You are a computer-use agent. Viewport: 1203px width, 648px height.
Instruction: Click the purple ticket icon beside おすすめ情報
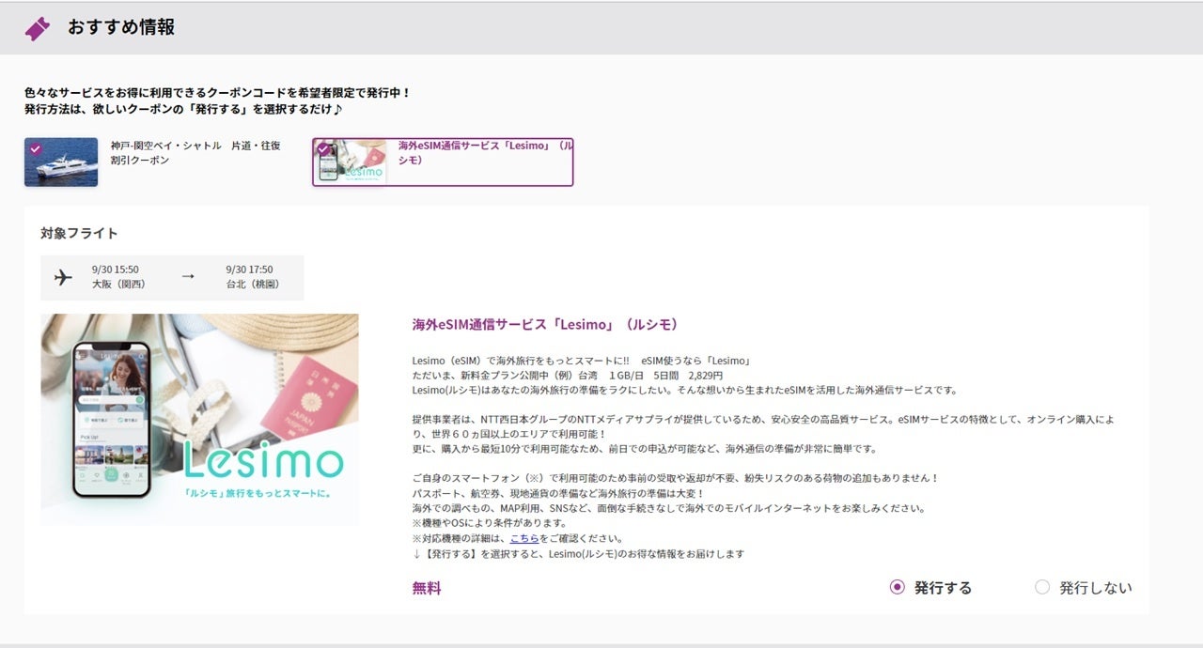[38, 28]
